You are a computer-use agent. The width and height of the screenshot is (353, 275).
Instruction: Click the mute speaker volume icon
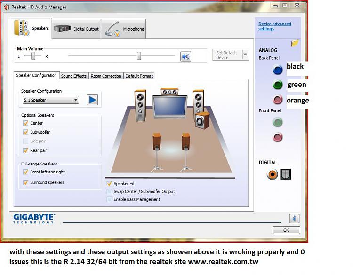(185, 56)
